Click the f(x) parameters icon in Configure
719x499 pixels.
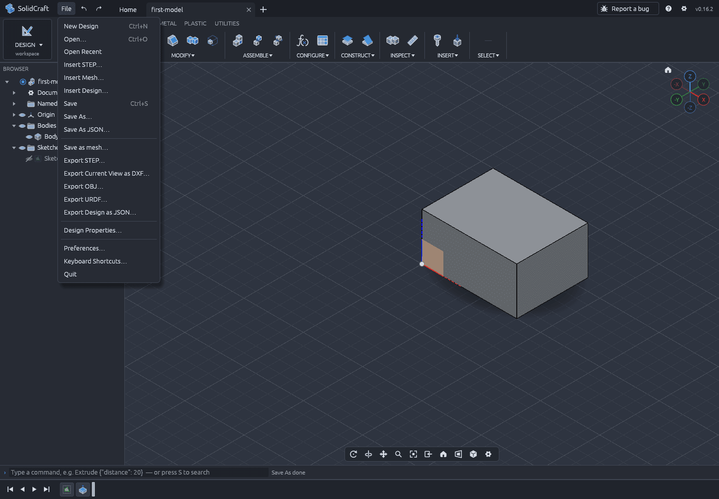tap(303, 40)
